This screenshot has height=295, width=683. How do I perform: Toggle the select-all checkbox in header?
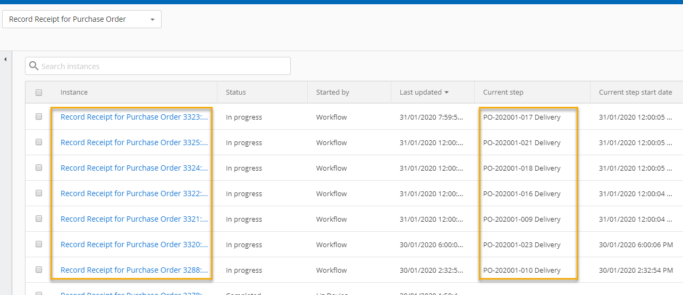39,92
